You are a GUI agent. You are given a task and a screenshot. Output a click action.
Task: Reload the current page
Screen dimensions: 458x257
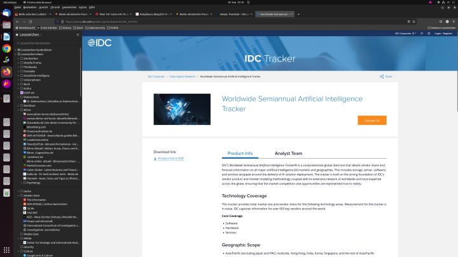[x=31, y=22]
